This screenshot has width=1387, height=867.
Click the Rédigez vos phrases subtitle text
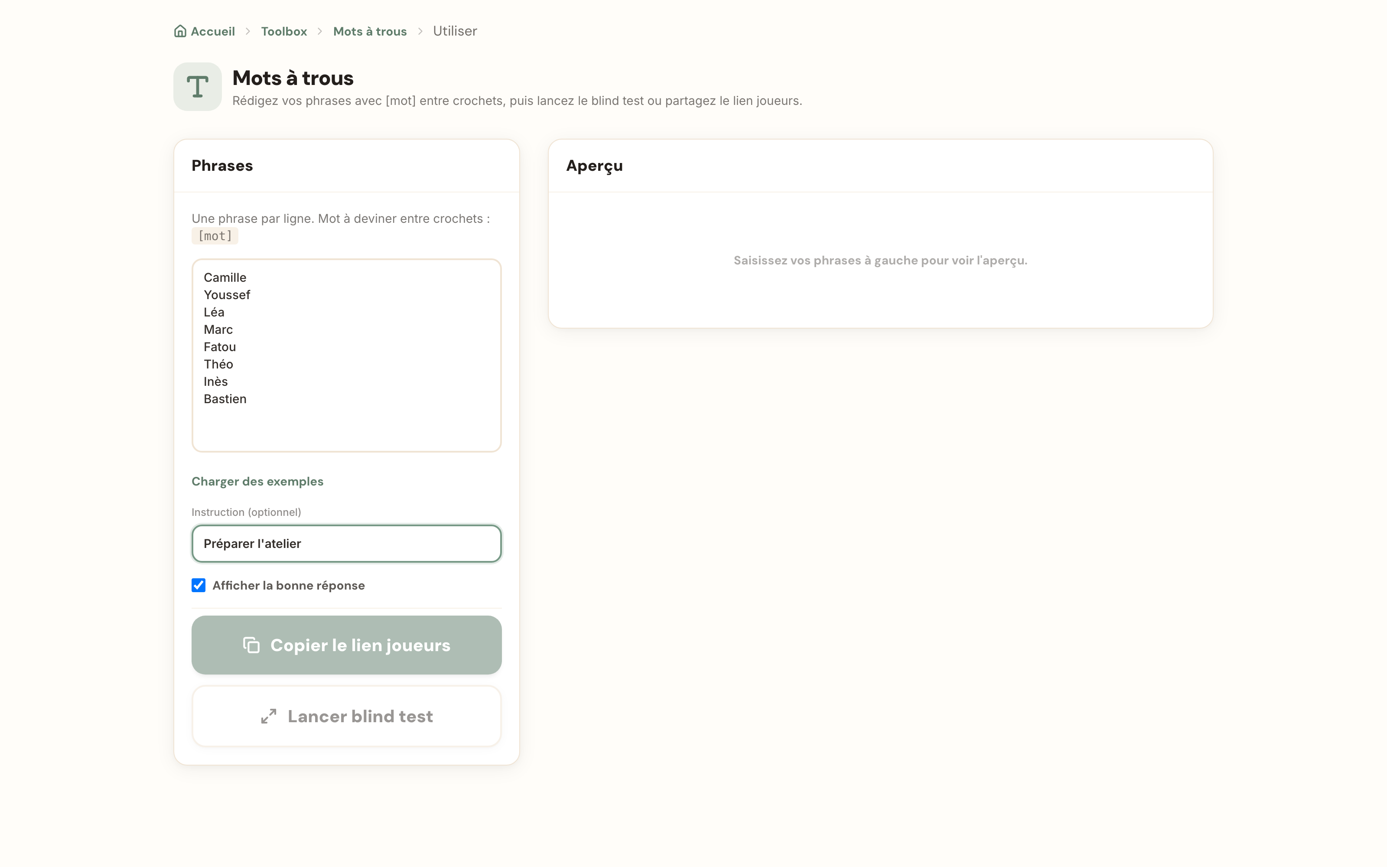[517, 101]
